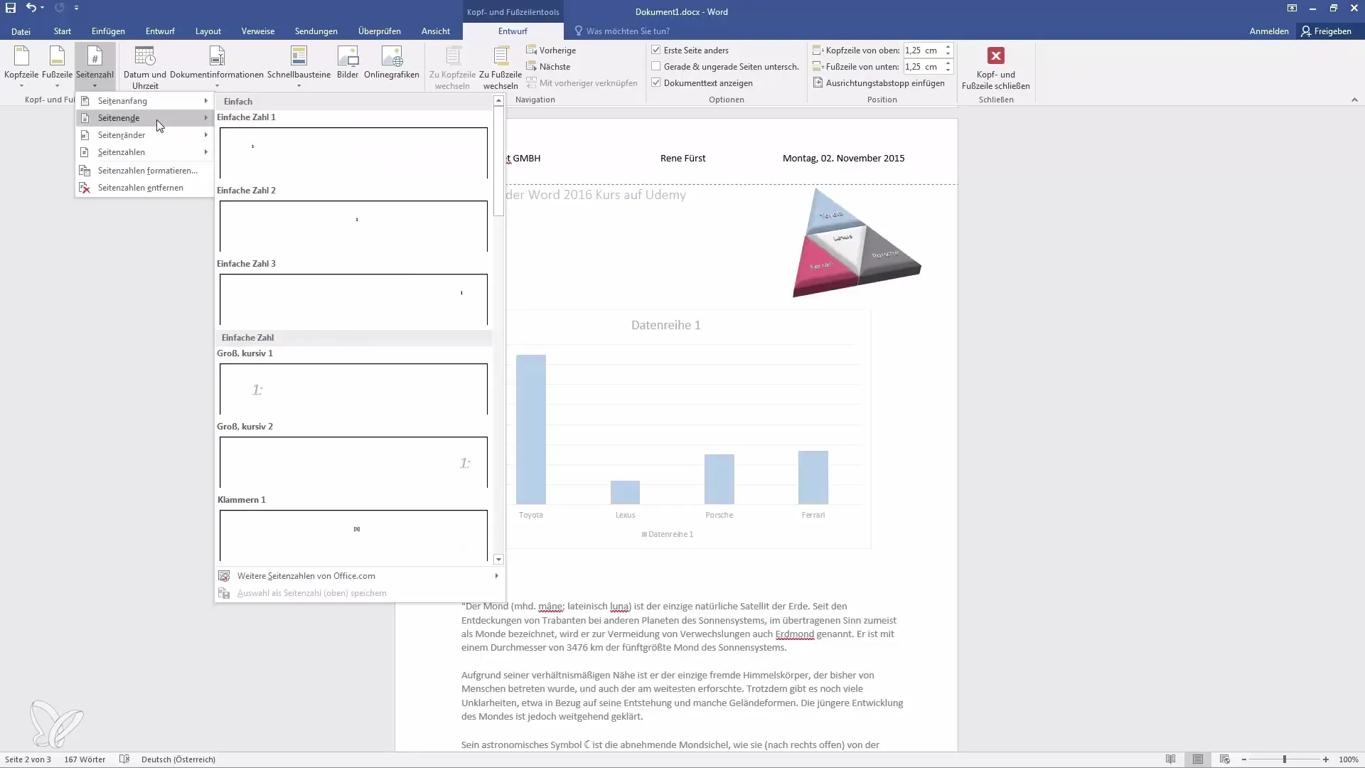Click zoom level 100% button
The height and width of the screenshot is (768, 1365).
point(1349,759)
